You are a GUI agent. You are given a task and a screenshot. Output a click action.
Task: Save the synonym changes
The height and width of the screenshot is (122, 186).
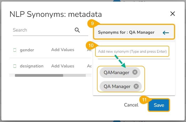pyautogui.click(x=159, y=105)
